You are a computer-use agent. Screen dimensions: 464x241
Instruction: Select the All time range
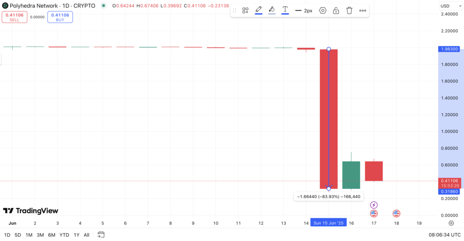(87, 235)
